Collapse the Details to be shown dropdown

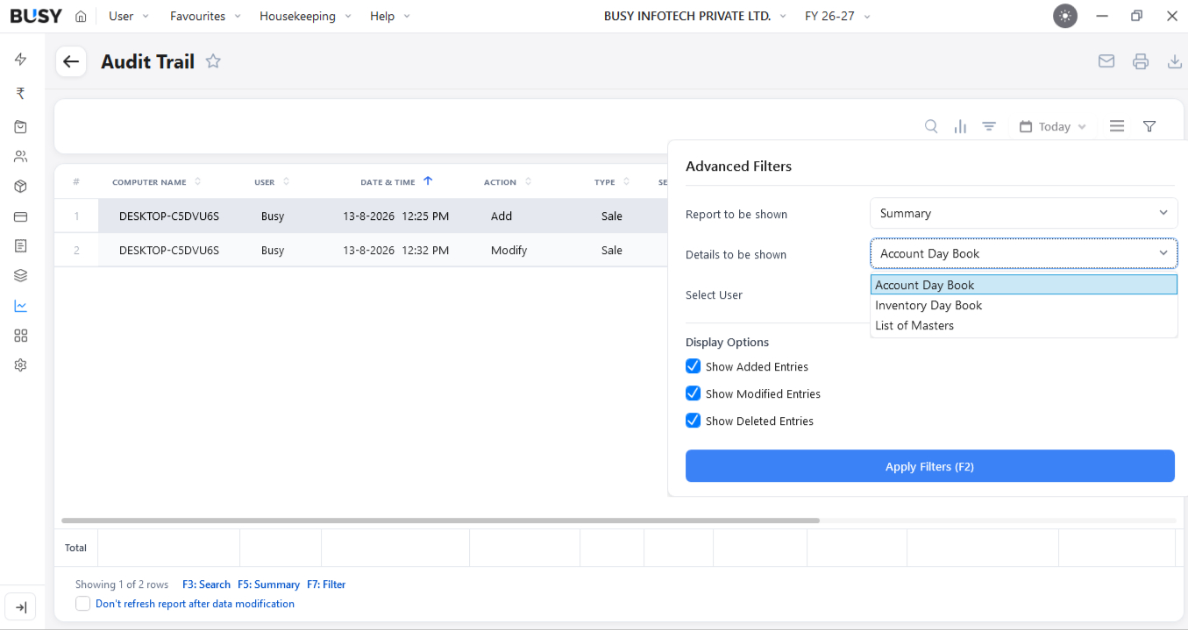pos(1023,253)
